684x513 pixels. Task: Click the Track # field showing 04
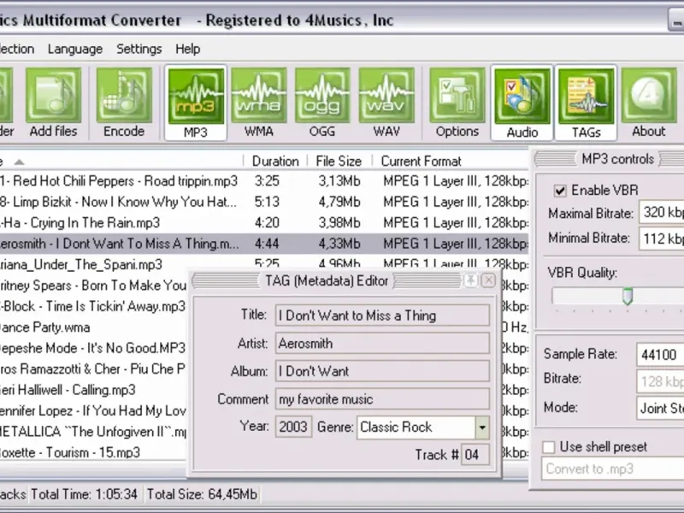pos(475,455)
